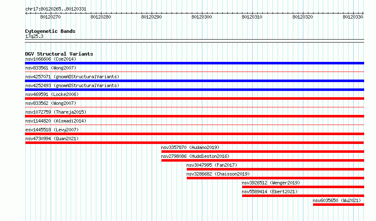
Task: Select red bar under esv1445518
Action: coord(194,134)
